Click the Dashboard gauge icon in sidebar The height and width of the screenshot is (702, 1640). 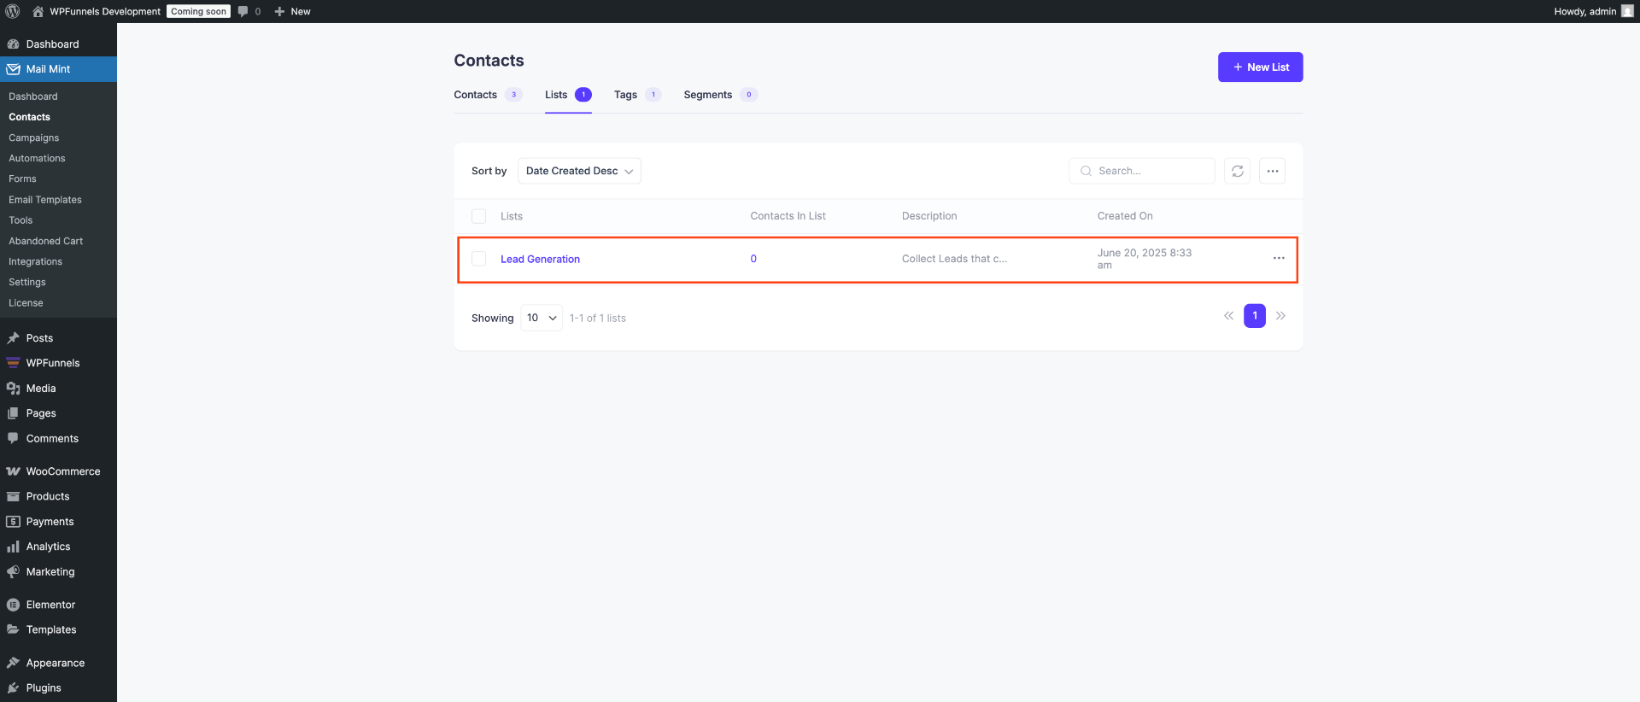(13, 44)
